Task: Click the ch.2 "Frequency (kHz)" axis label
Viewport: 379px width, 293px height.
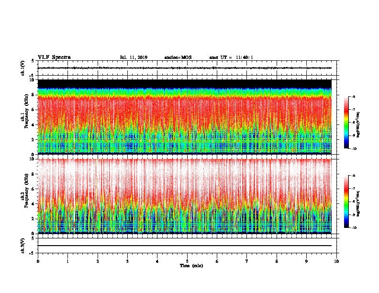Action: point(26,191)
